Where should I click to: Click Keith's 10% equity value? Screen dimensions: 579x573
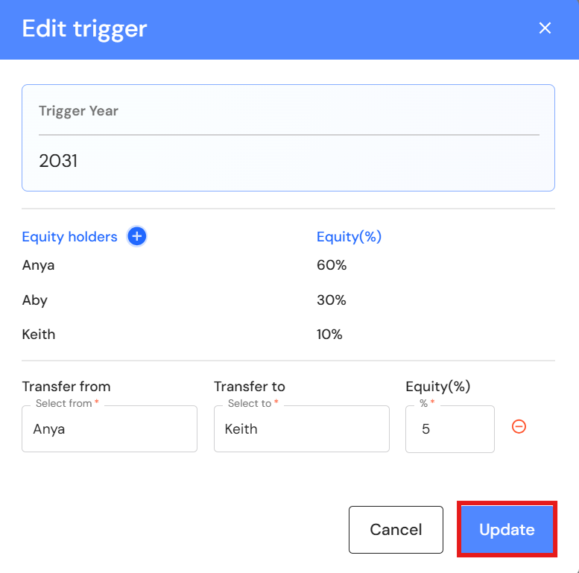tap(329, 335)
